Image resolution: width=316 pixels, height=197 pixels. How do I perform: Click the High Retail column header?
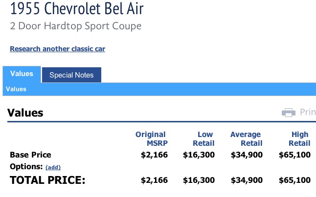click(299, 139)
